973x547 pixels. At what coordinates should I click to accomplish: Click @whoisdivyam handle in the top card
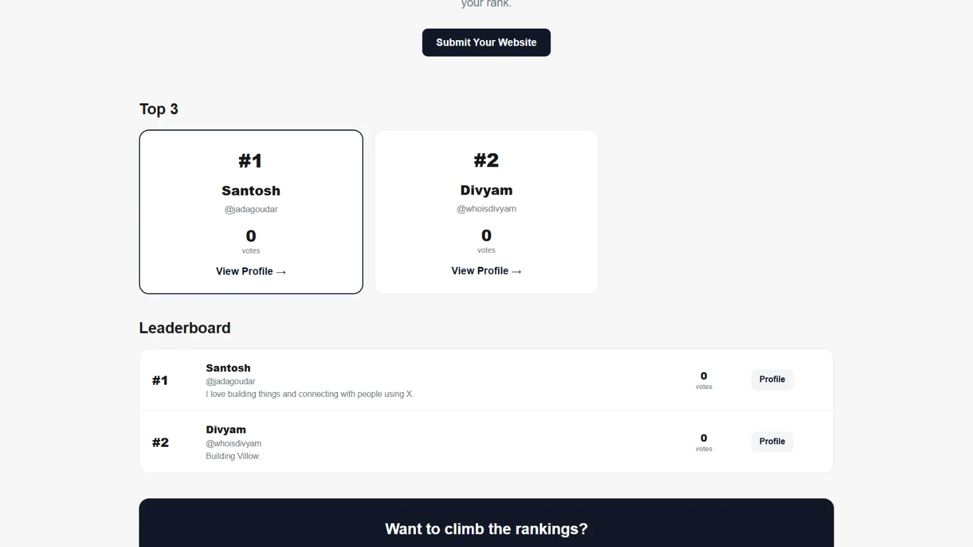[x=486, y=208]
